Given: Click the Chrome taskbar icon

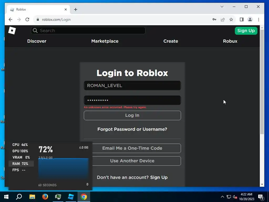Looking at the screenshot, I should pos(84,197).
